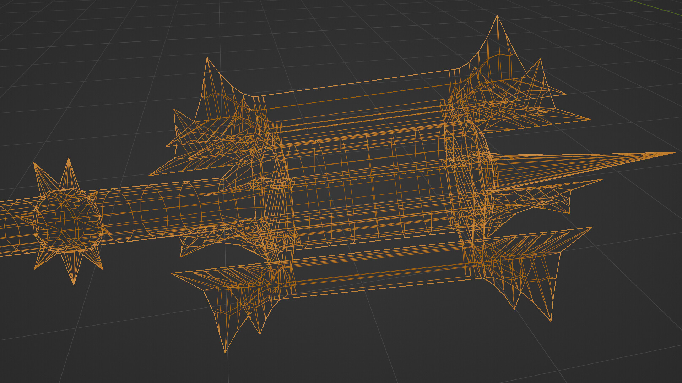Click the spiked ball's downward-pointing spike tip
The height and width of the screenshot is (383, 682).
click(x=74, y=284)
